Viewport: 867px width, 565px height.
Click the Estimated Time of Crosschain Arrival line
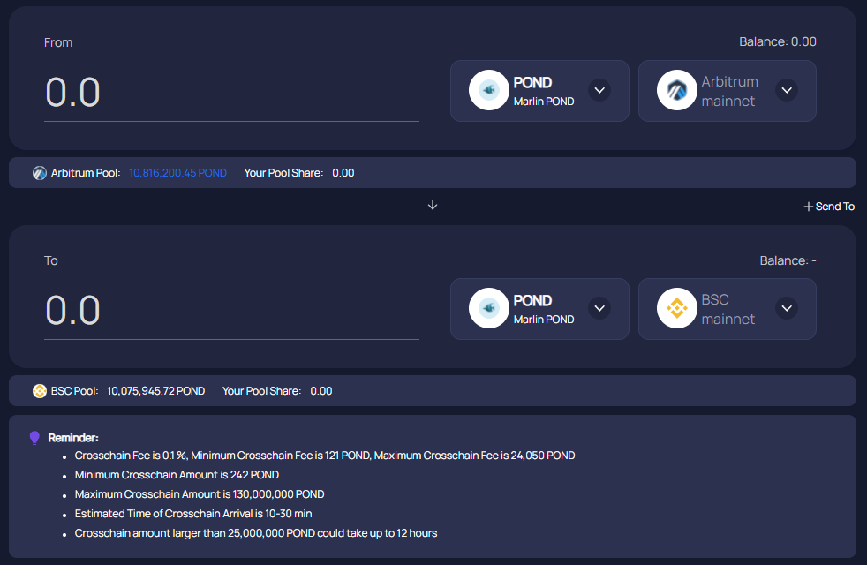(x=193, y=514)
